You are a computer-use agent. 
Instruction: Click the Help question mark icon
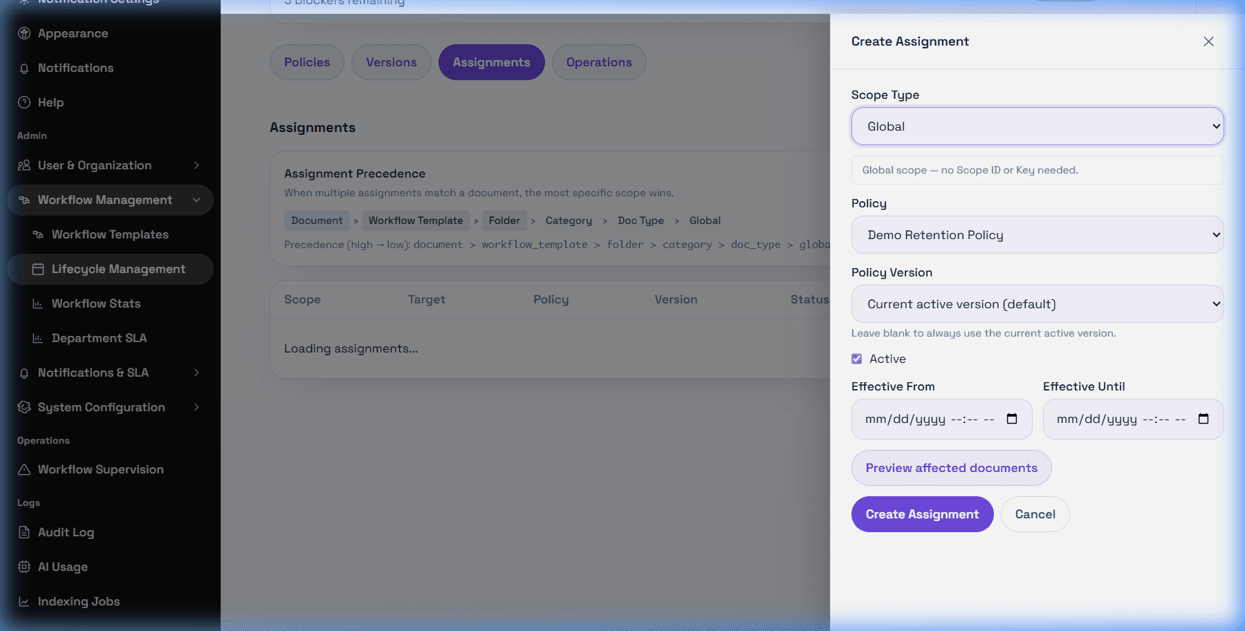tap(24, 102)
